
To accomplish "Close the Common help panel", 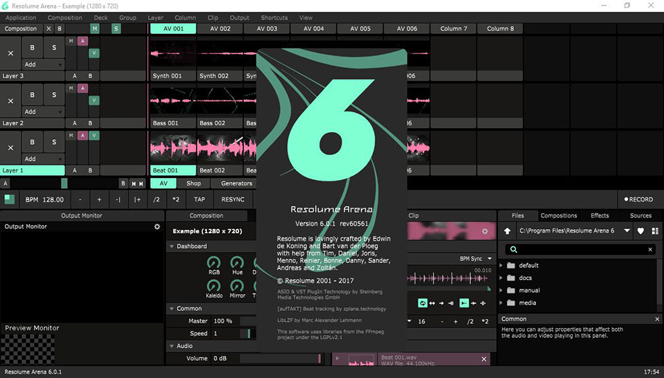I will [657, 319].
